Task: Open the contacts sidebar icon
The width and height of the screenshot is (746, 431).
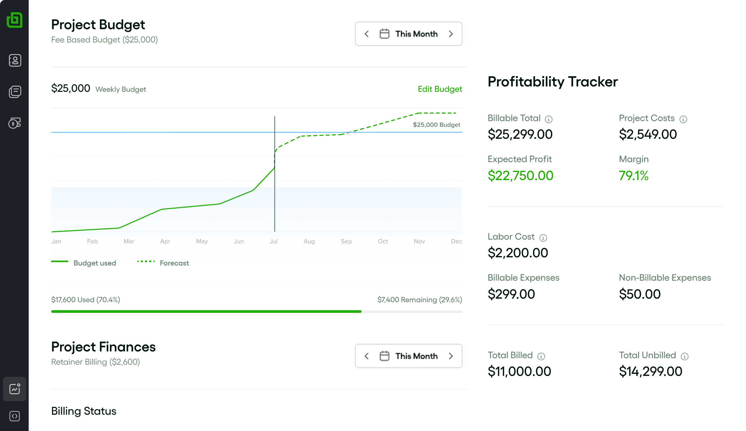Action: point(15,61)
